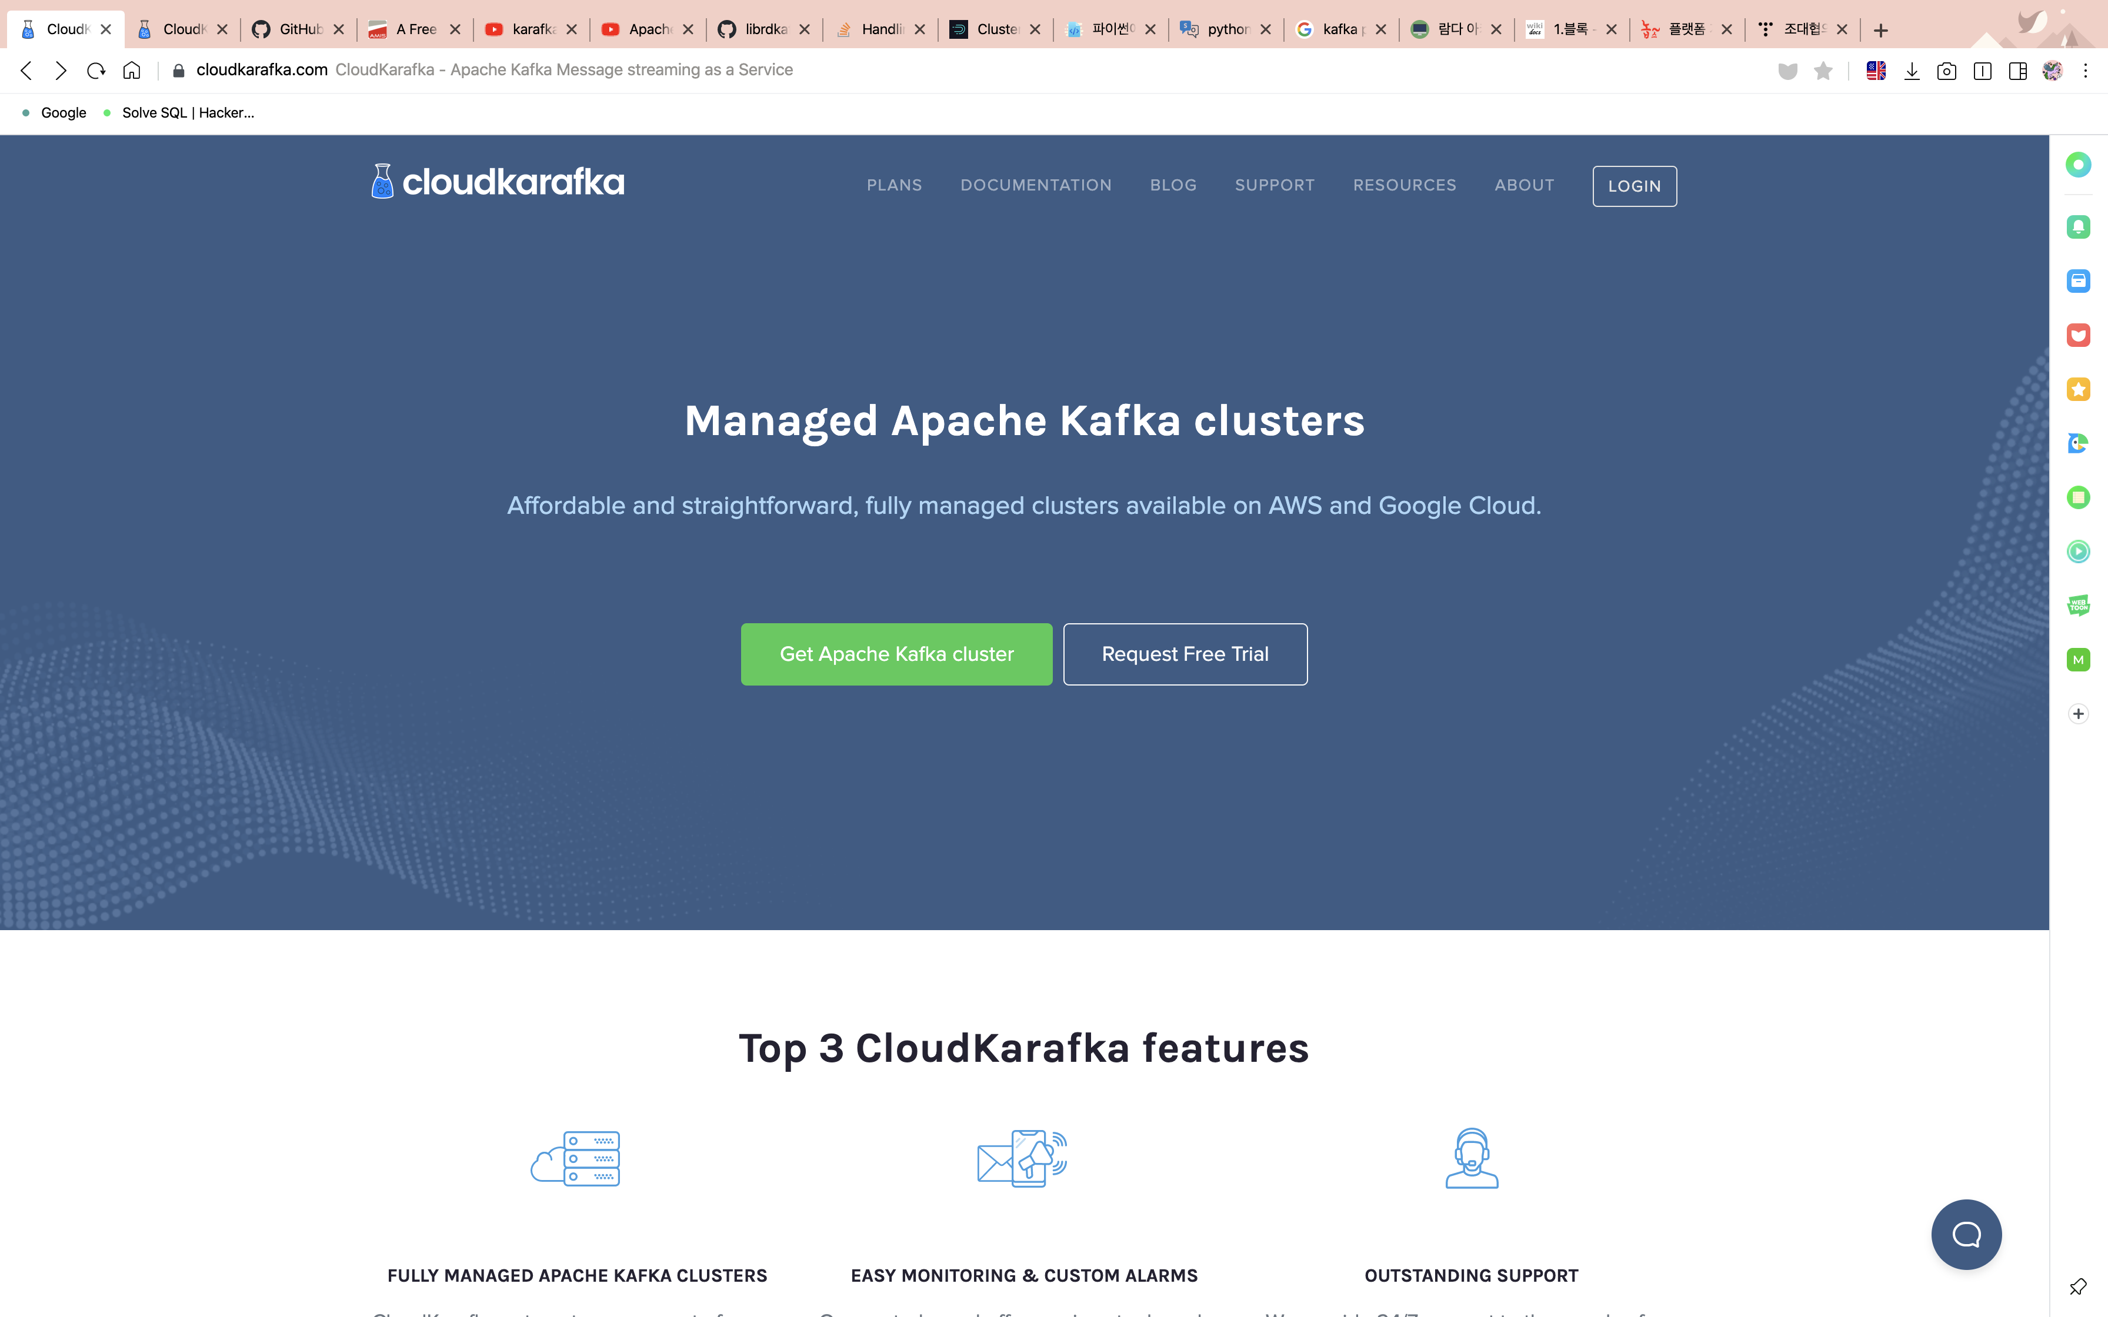The height and width of the screenshot is (1317, 2108).
Task: Go to the browser home icon
Action: pos(132,71)
